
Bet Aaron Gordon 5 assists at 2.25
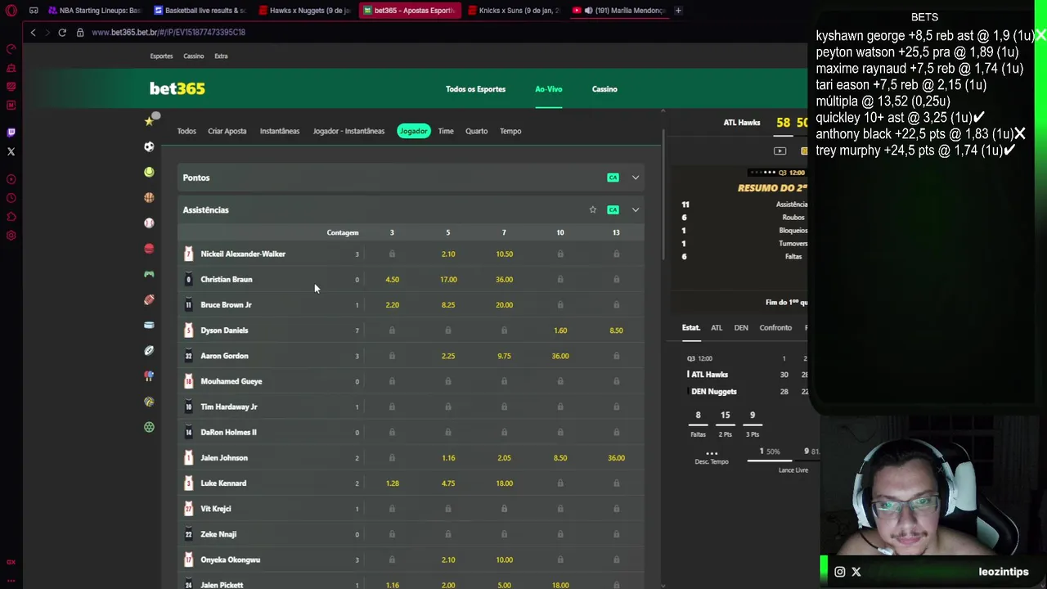(448, 356)
